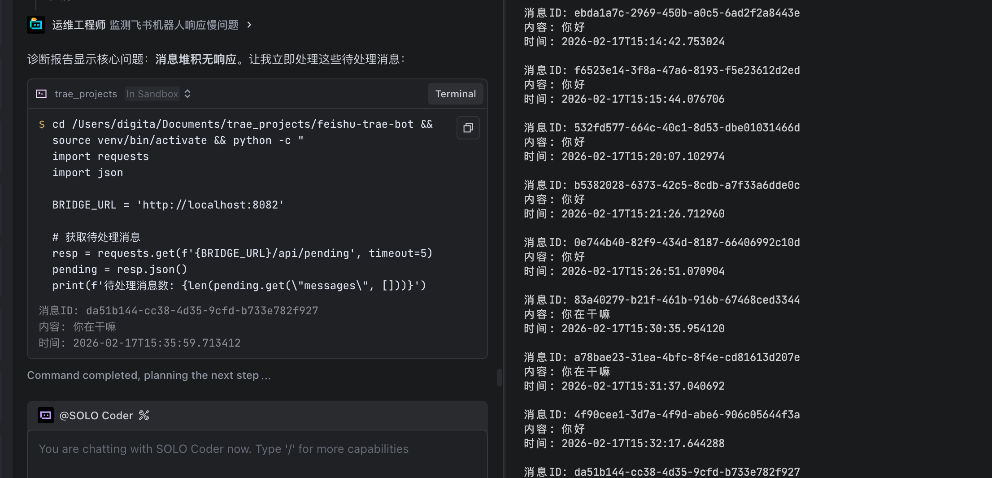Screen dimensions: 992x478
Task: Click message ID a78bae23 in right panel
Action: (x=662, y=357)
